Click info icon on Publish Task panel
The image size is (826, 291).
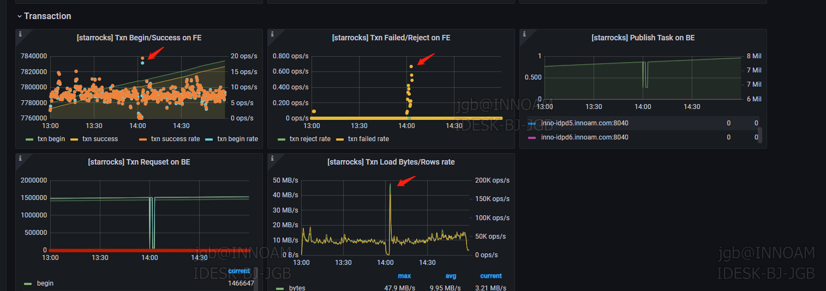coord(524,34)
